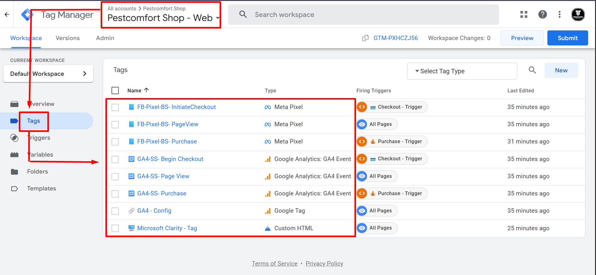The image size is (596, 275).
Task: Click the Firing Triggers column header
Action: [x=374, y=91]
